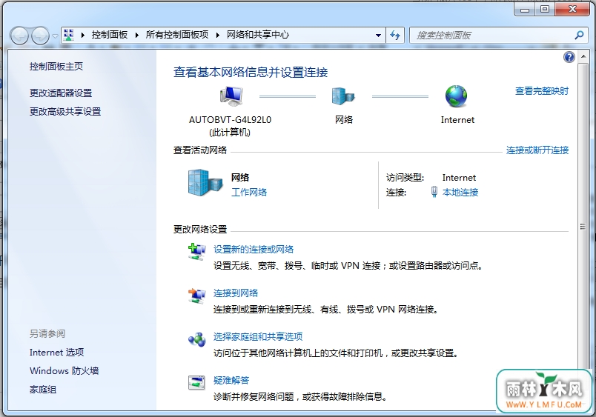Open help via the blue question mark icon

click(x=569, y=57)
